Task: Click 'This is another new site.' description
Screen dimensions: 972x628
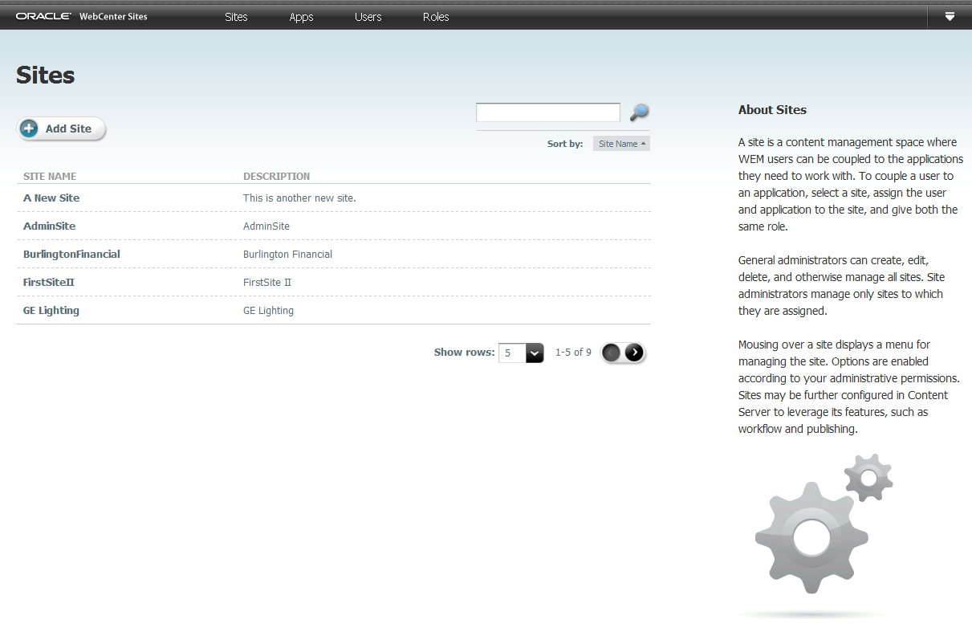Action: (299, 198)
